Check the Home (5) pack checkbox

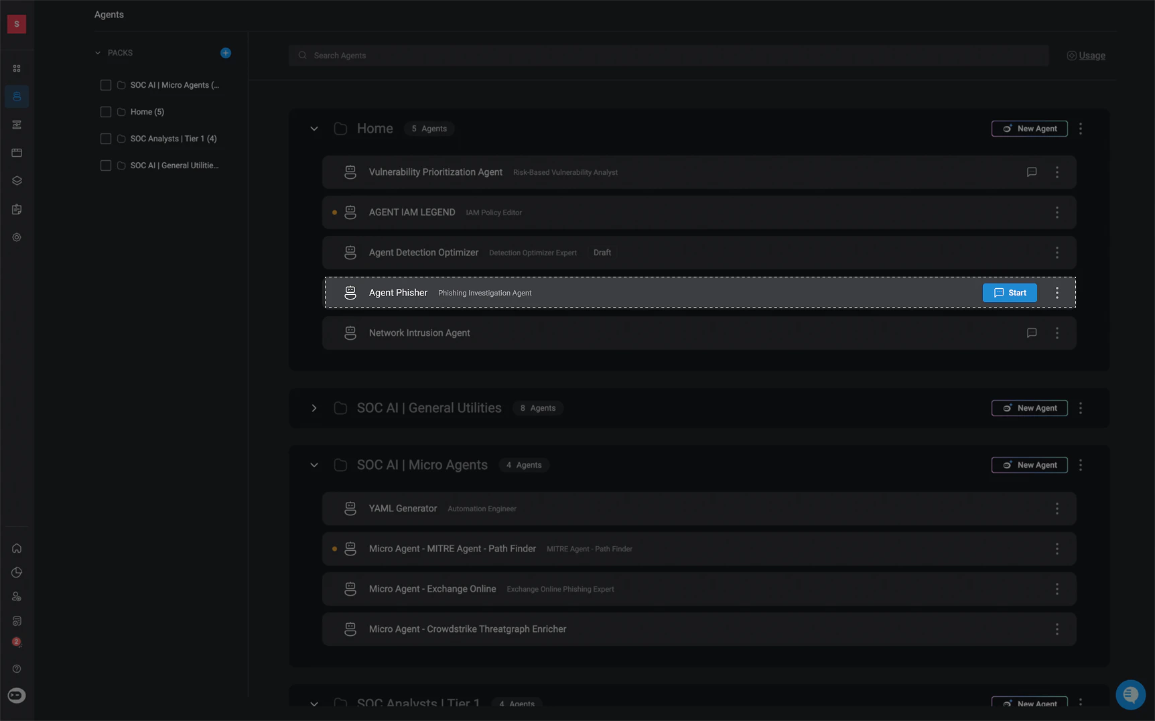pos(106,112)
